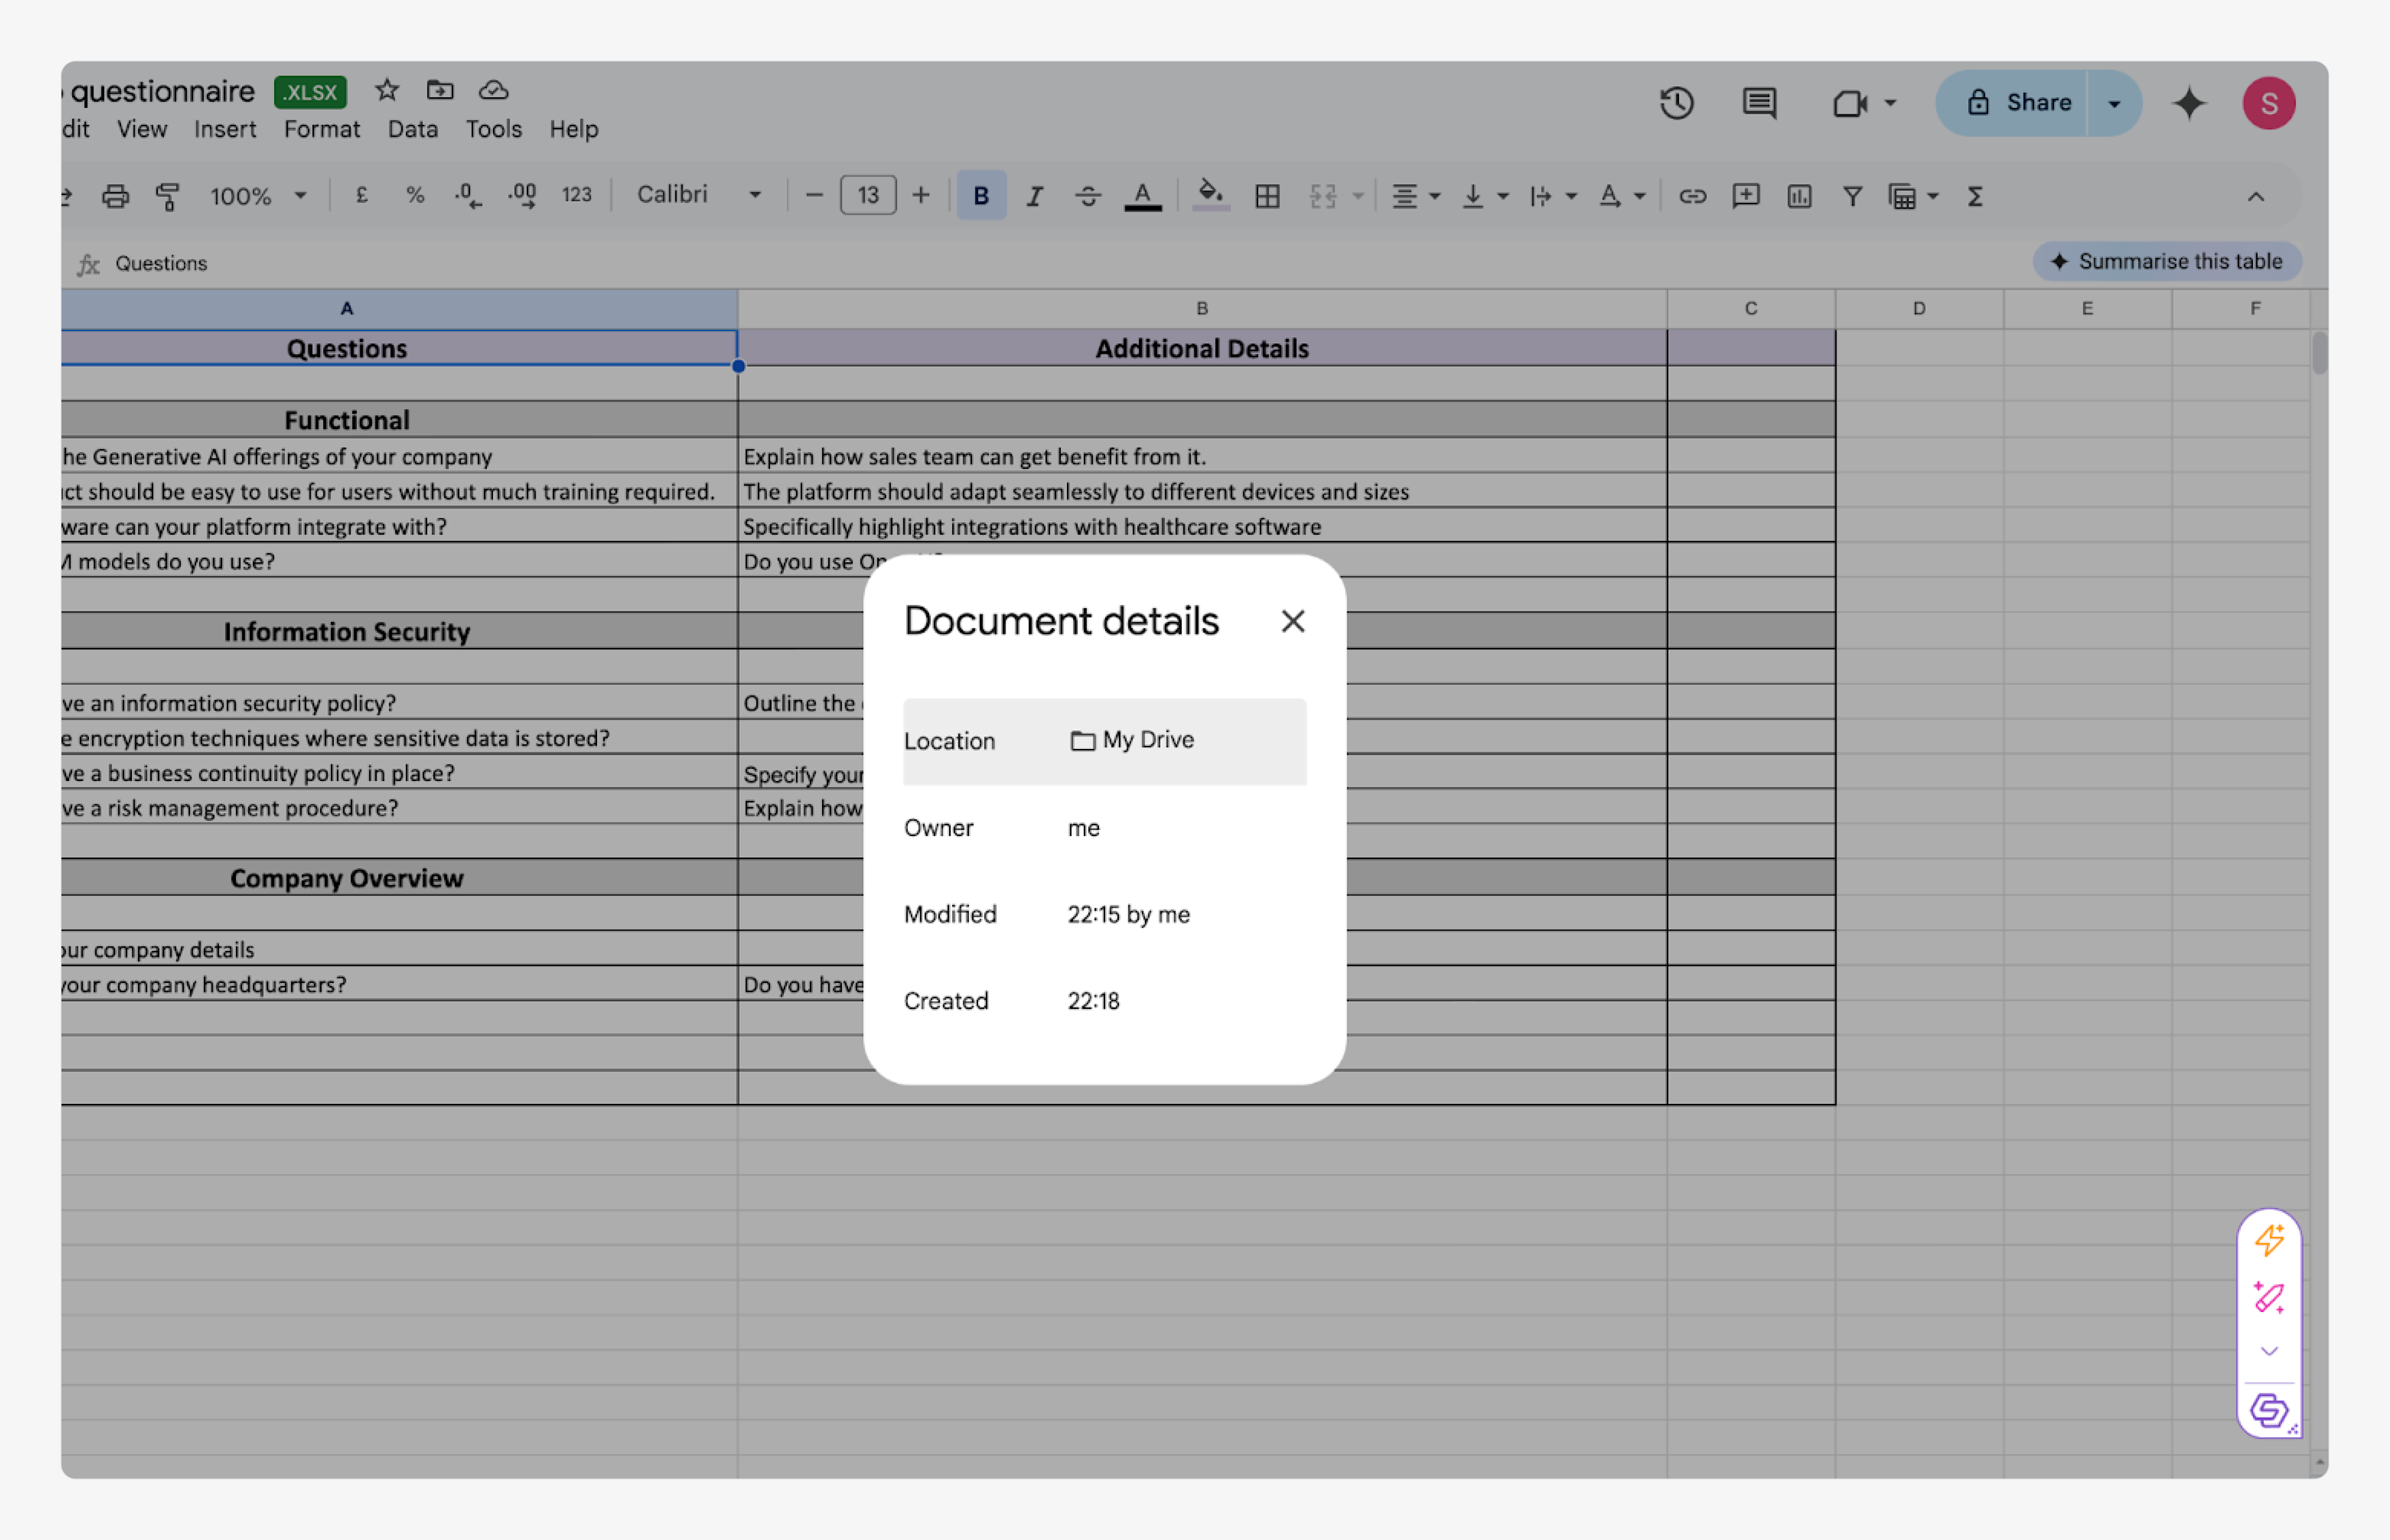Open Share options dropdown arrow

coord(2113,103)
